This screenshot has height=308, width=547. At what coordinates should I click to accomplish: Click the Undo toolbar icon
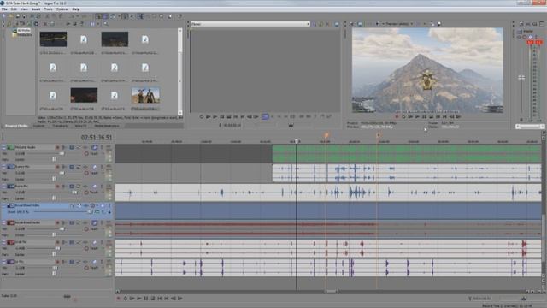(71, 16)
